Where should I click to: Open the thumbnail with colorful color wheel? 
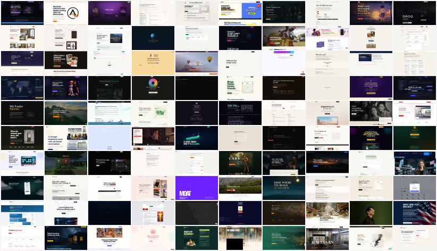pyautogui.click(x=153, y=88)
